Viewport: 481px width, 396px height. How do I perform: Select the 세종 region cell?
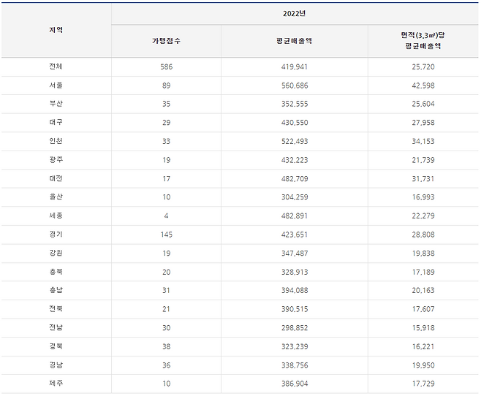click(x=56, y=216)
